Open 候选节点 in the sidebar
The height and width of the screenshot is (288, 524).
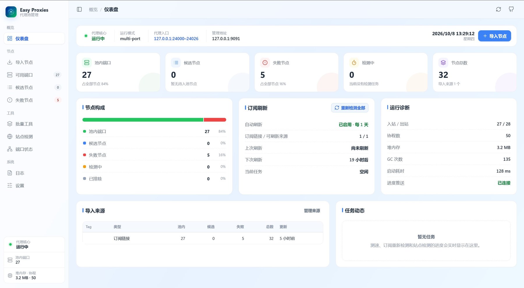point(34,87)
